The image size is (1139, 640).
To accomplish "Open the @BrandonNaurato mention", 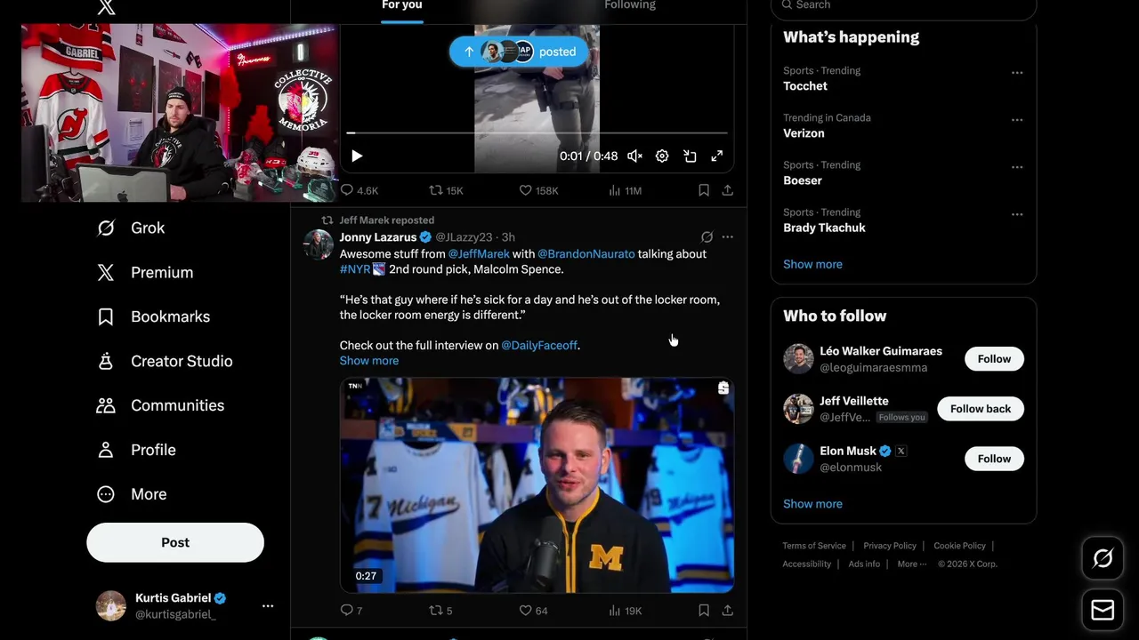I will tap(586, 254).
